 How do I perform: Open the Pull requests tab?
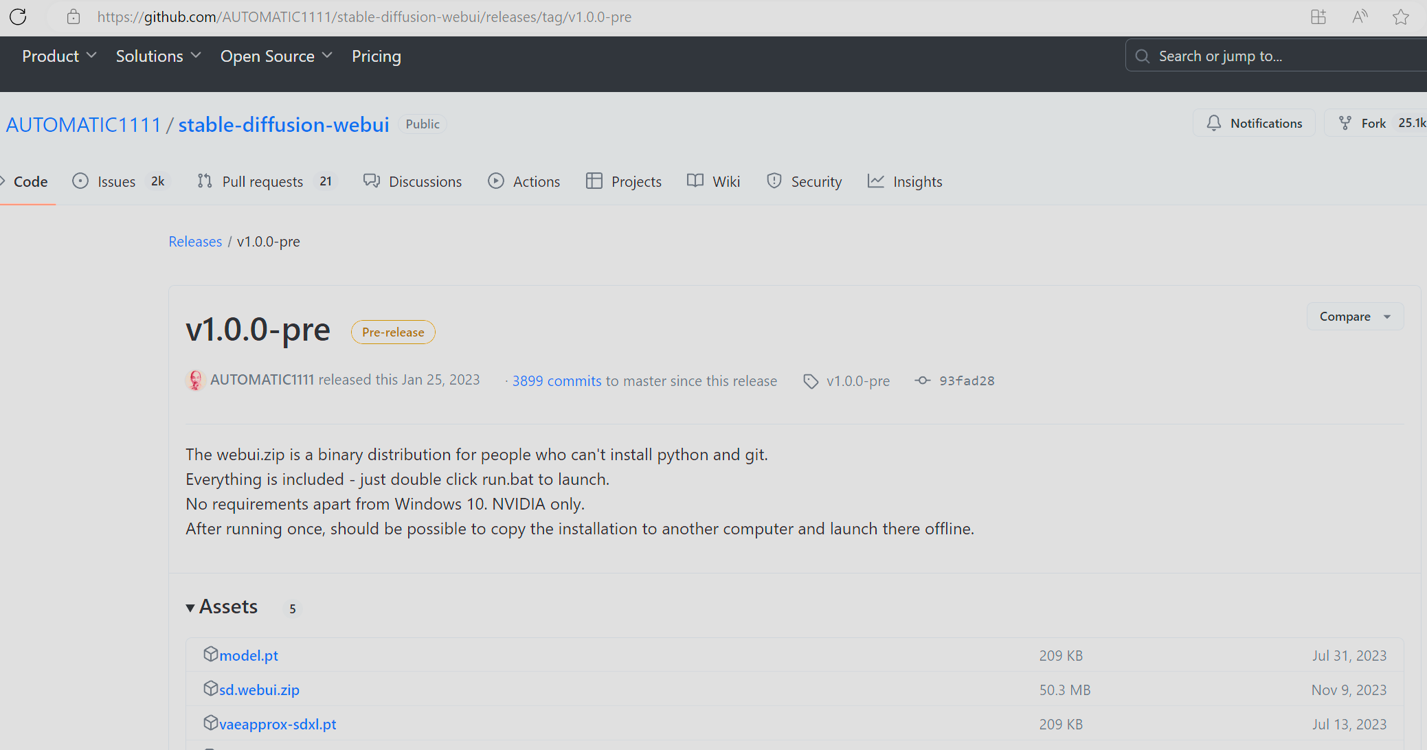[266, 181]
